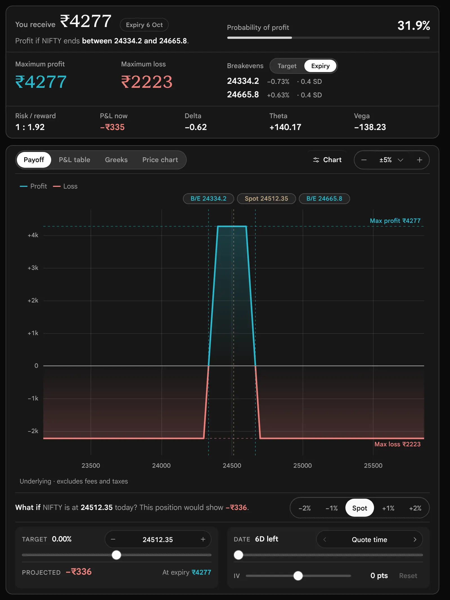Click the P&L now value −₹335
Viewport: 450px width, 600px height.
[x=112, y=127]
